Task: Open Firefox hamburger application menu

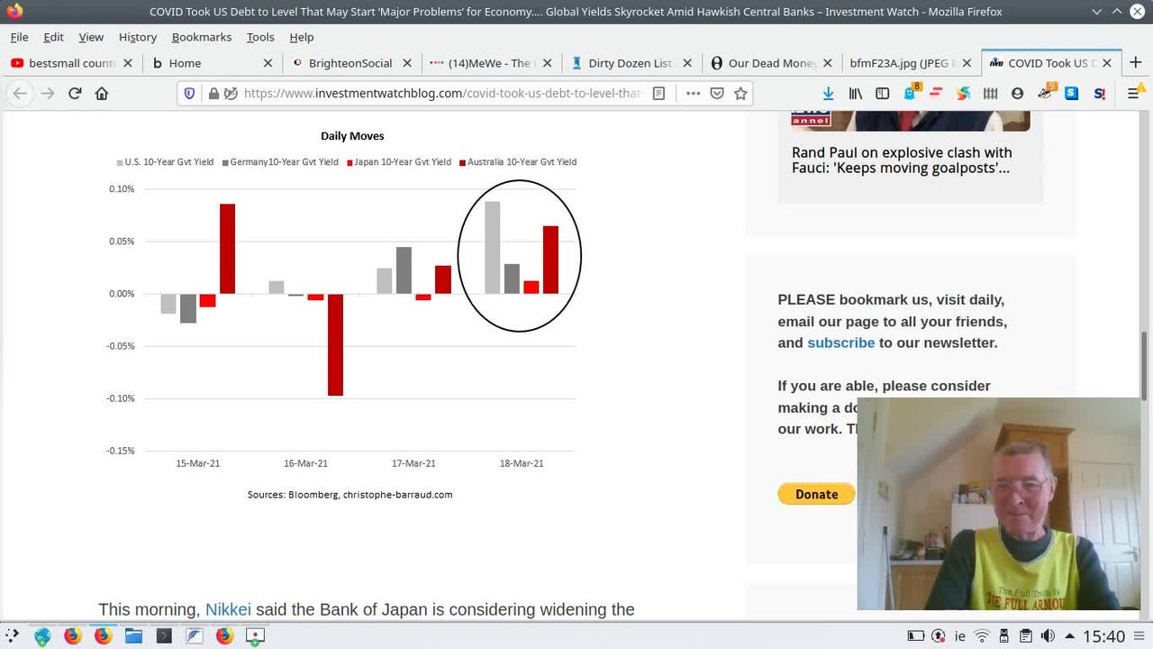Action: tap(1134, 94)
